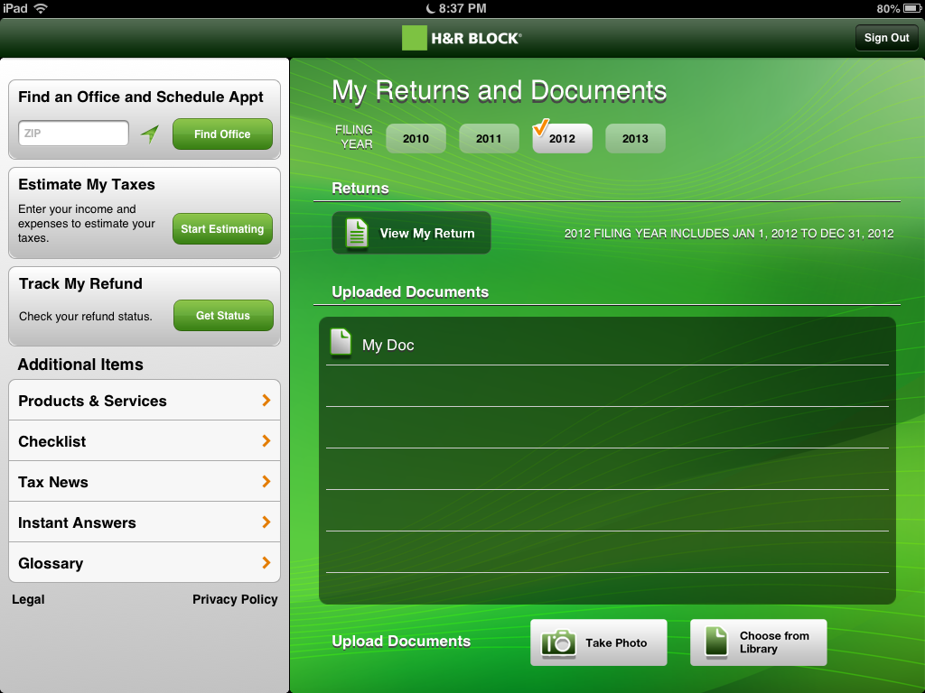The width and height of the screenshot is (925, 693).
Task: Open the Privacy Policy link
Action: pyautogui.click(x=235, y=599)
